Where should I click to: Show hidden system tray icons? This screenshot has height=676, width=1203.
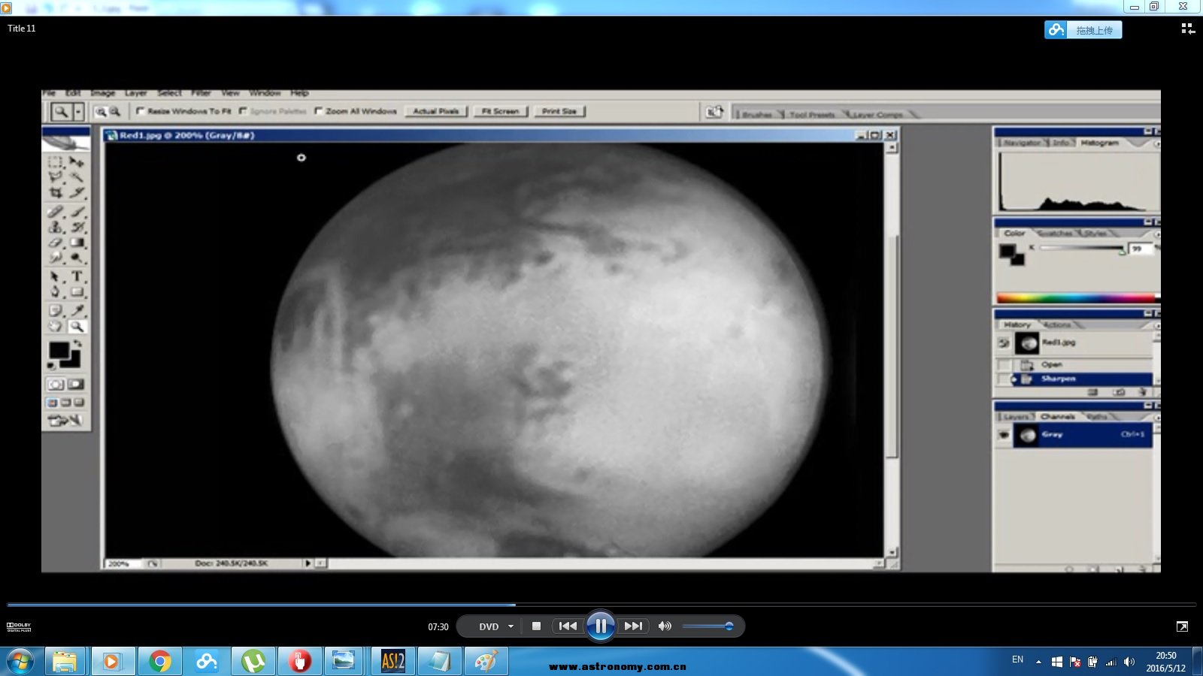pyautogui.click(x=1038, y=662)
